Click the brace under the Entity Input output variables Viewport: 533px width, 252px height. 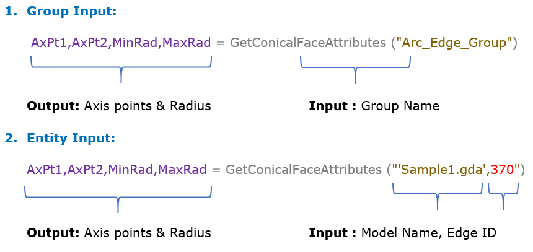coord(118,197)
